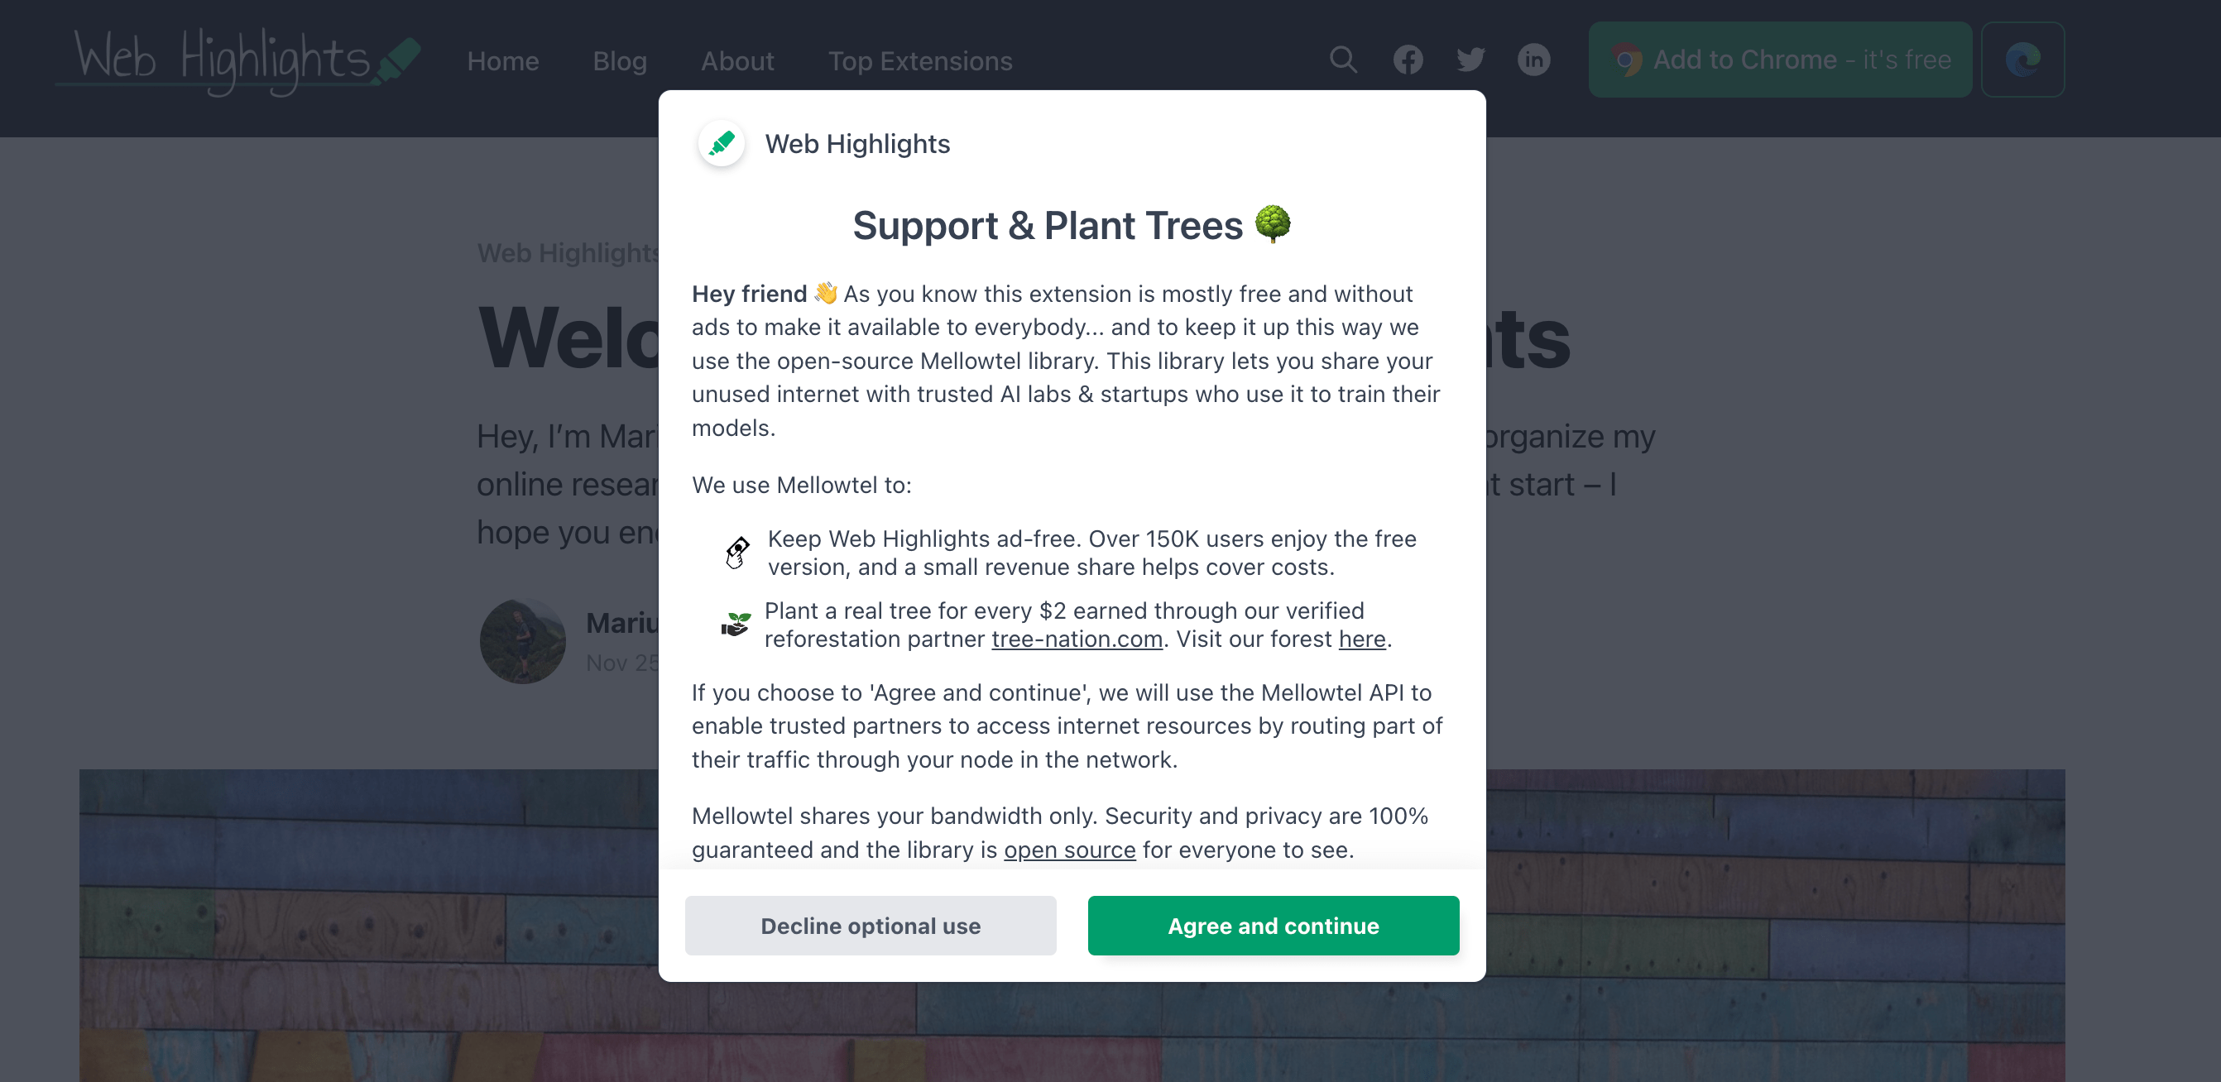The width and height of the screenshot is (2221, 1082).
Task: Follow the tree-nation.com link
Action: click(x=1076, y=639)
